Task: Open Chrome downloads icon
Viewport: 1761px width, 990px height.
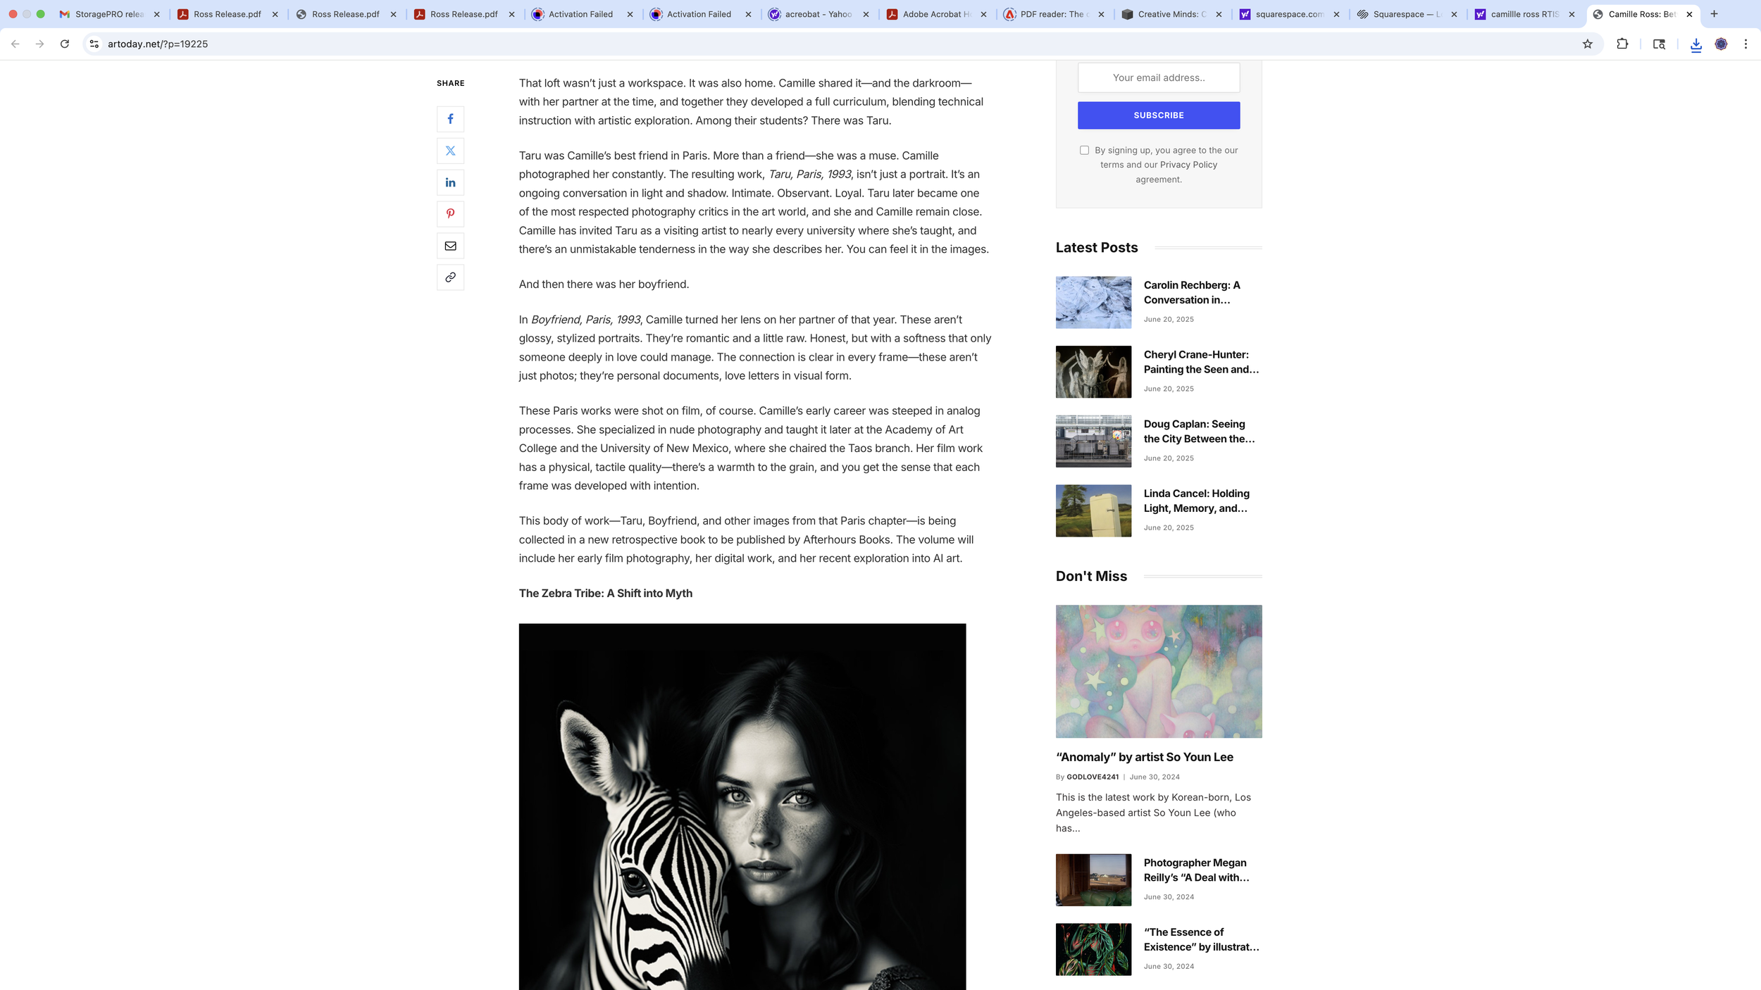Action: (x=1695, y=44)
